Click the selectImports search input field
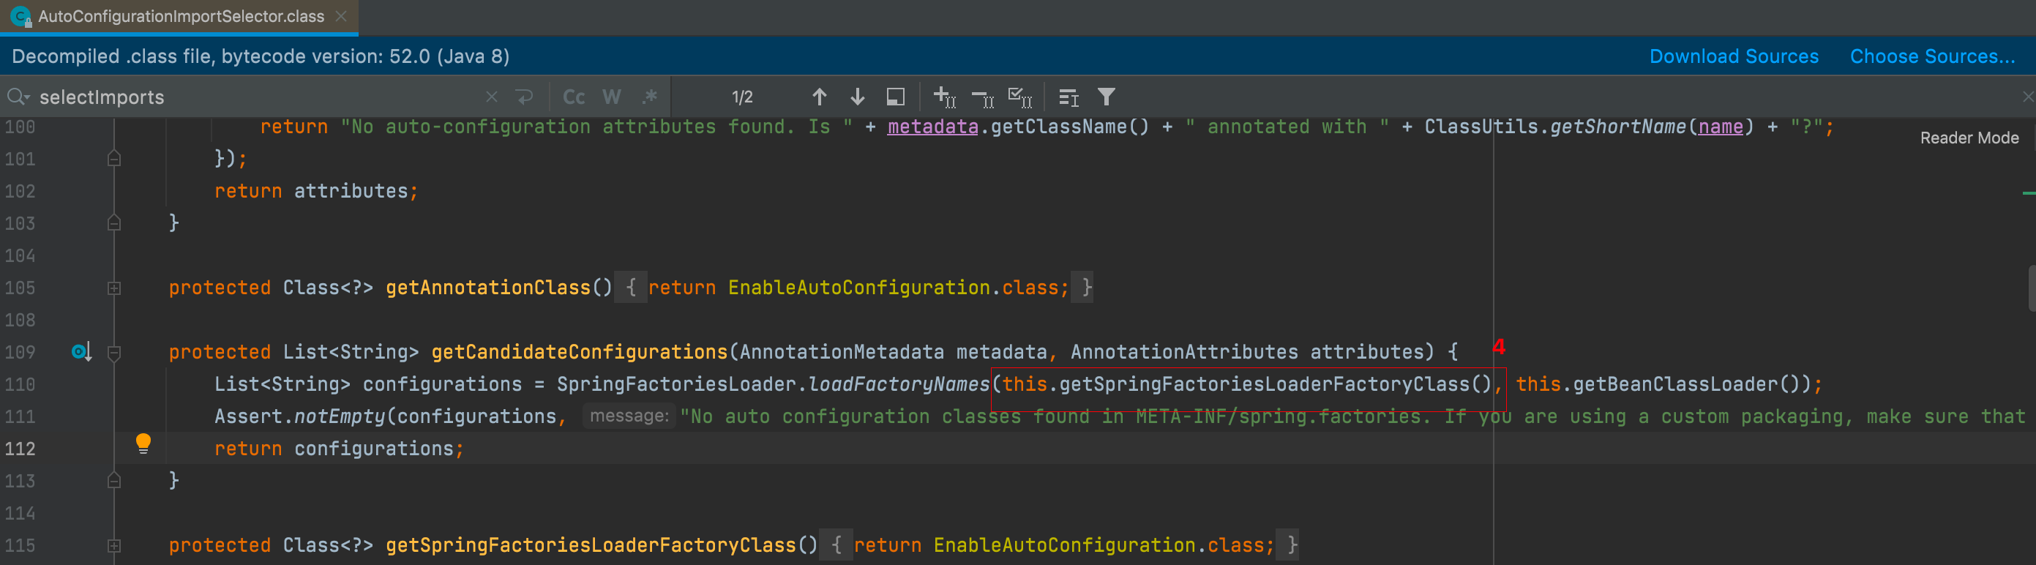 (x=253, y=97)
